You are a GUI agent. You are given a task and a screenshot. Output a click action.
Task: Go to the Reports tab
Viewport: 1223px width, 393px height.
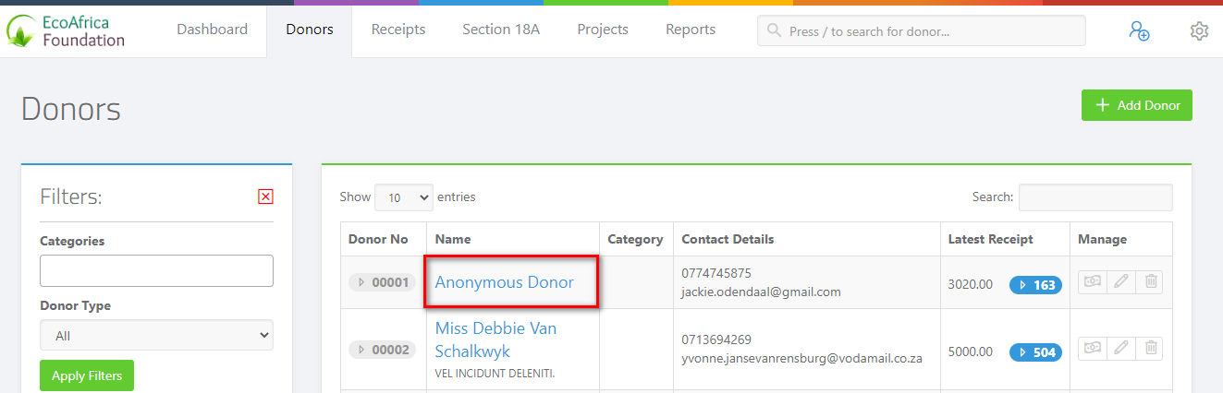click(x=690, y=30)
